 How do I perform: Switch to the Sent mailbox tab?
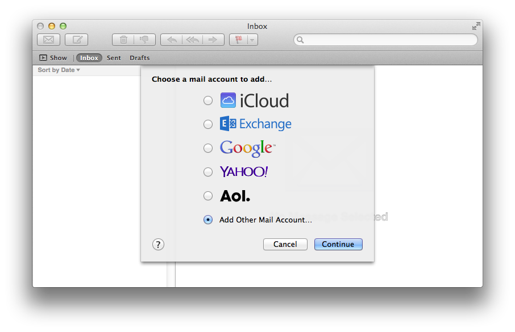[114, 58]
